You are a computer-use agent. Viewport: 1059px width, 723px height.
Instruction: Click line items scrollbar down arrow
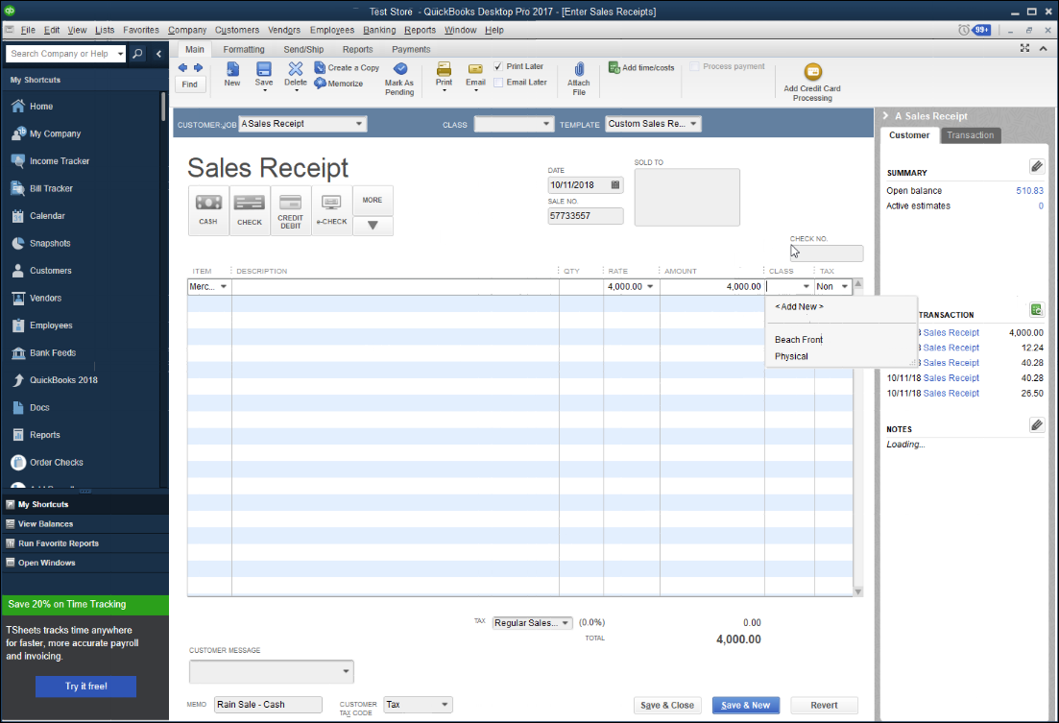[858, 591]
